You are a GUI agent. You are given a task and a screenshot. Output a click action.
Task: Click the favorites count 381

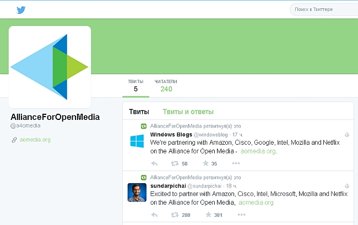(218, 215)
